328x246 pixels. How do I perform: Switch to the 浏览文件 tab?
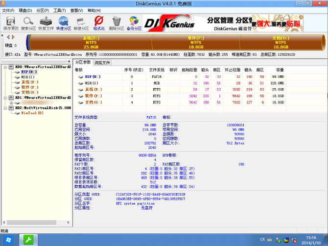pos(102,62)
